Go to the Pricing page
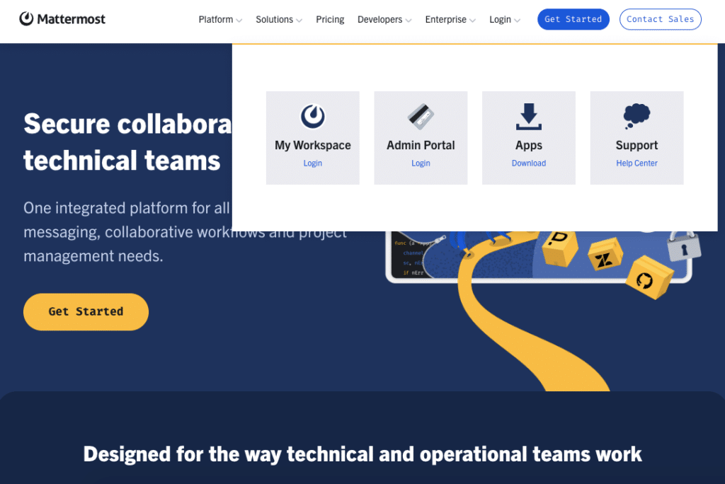This screenshot has width=725, height=484. coord(330,20)
